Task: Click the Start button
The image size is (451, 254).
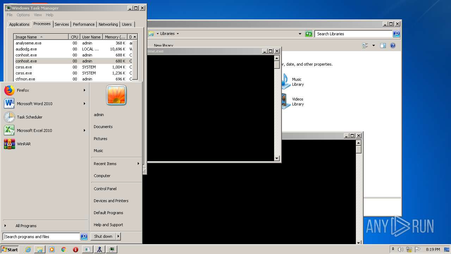Action: point(10,249)
